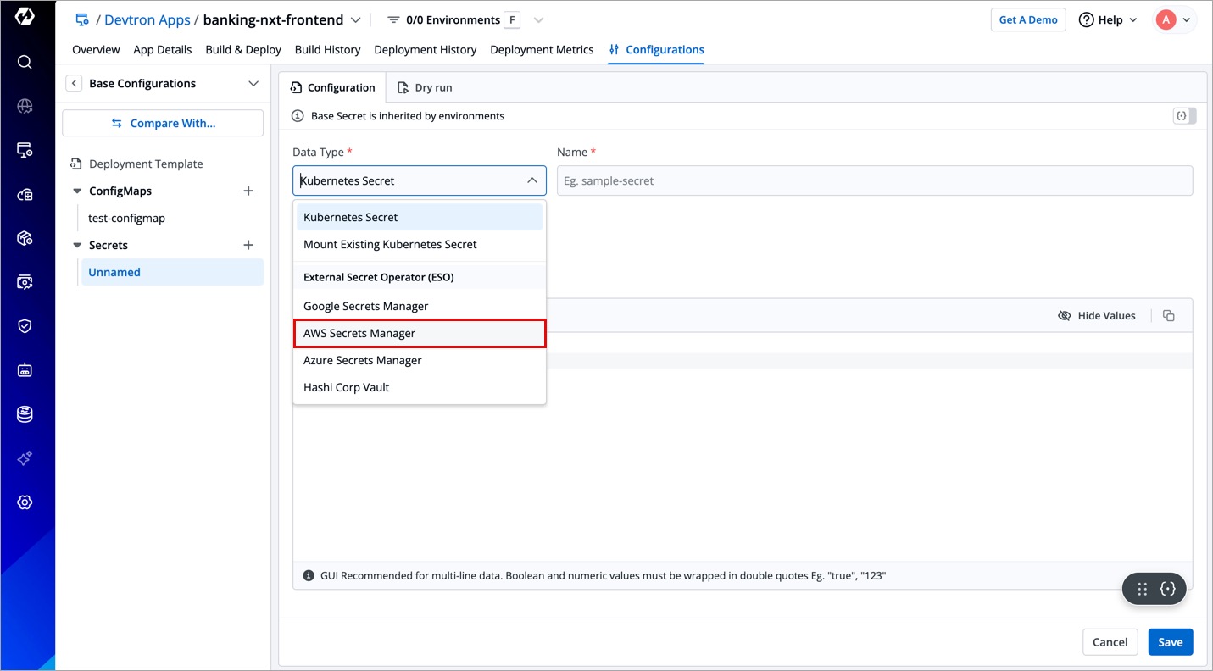Click the Name input field
This screenshot has height=671, width=1213.
pos(874,180)
